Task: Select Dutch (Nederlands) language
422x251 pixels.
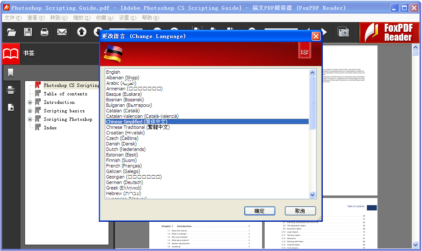Action: pyautogui.click(x=207, y=149)
